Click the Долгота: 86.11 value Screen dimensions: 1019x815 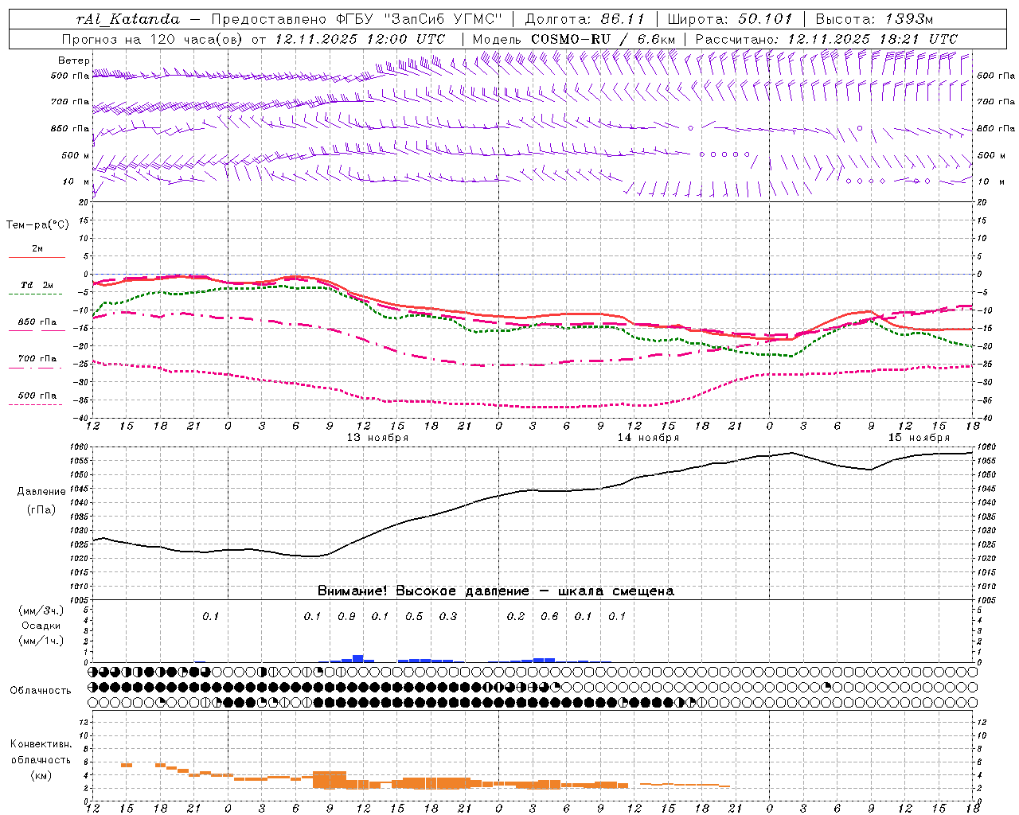point(585,19)
